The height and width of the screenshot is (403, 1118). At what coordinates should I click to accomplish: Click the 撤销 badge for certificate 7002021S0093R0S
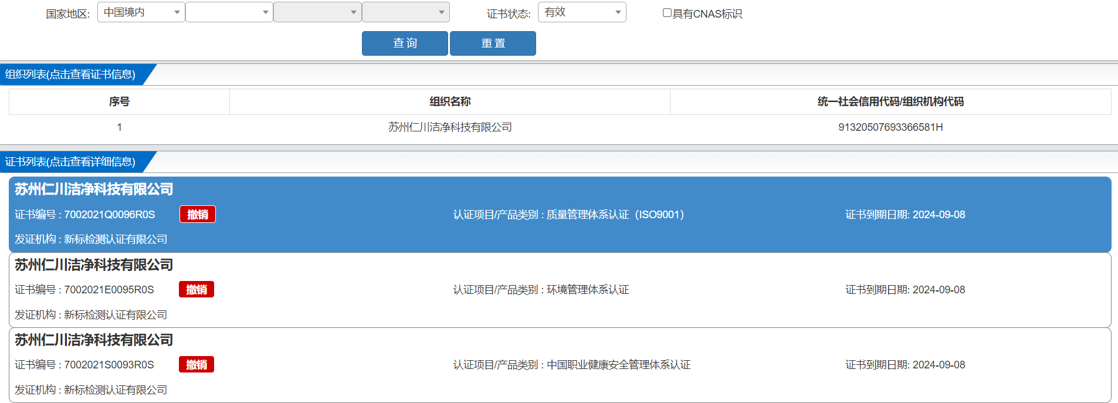197,365
